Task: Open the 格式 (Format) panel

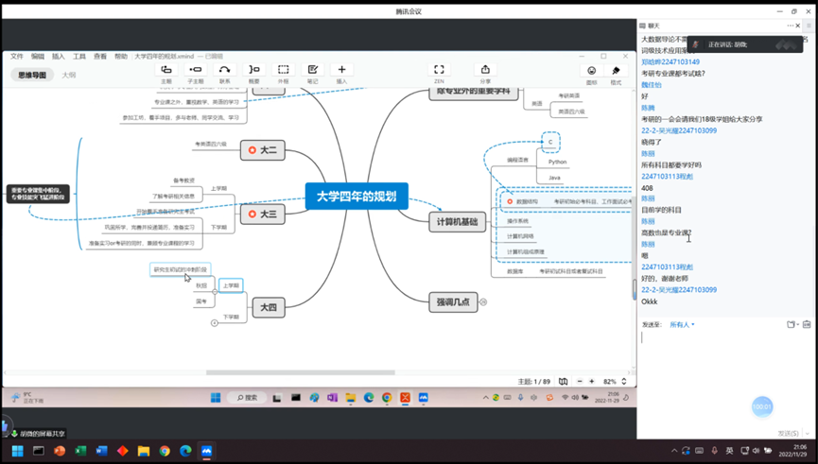Action: (x=616, y=72)
